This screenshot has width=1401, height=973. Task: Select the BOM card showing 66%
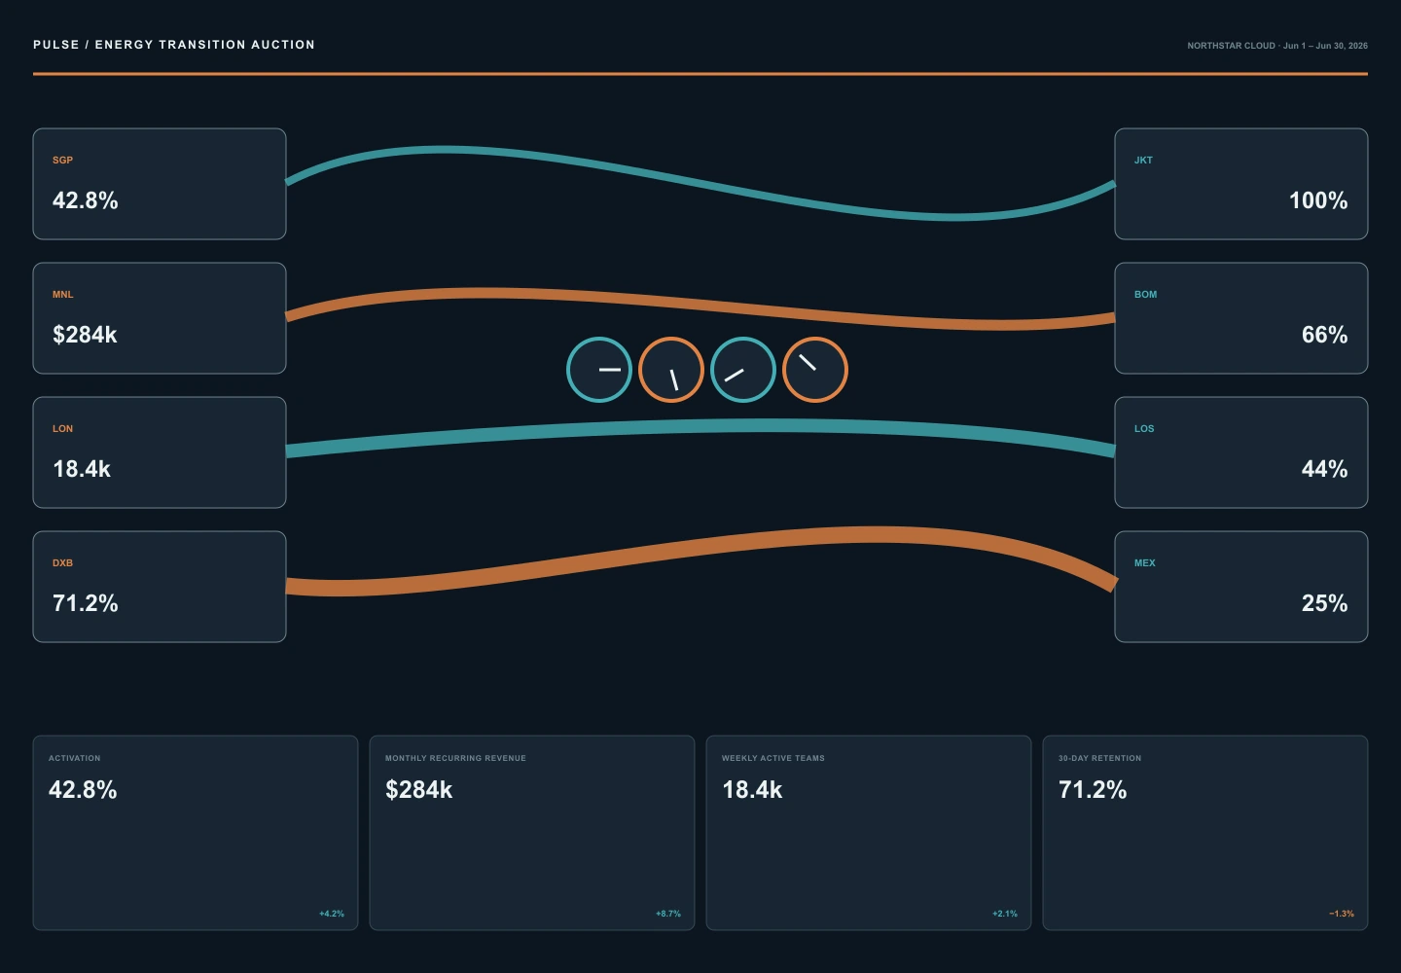pyautogui.click(x=1241, y=318)
